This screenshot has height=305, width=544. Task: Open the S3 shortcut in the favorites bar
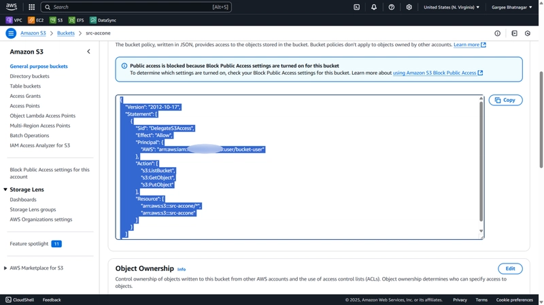coord(56,20)
